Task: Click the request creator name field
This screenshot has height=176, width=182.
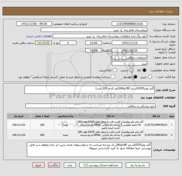Action: 100,36
